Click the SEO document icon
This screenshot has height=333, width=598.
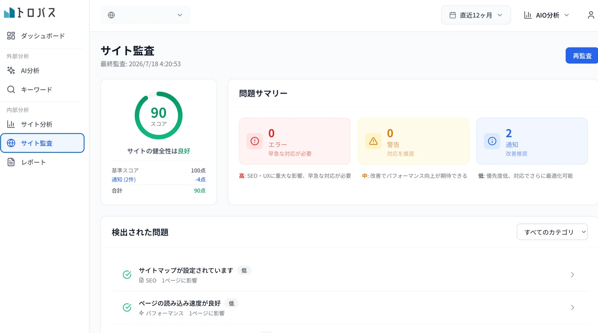141,280
